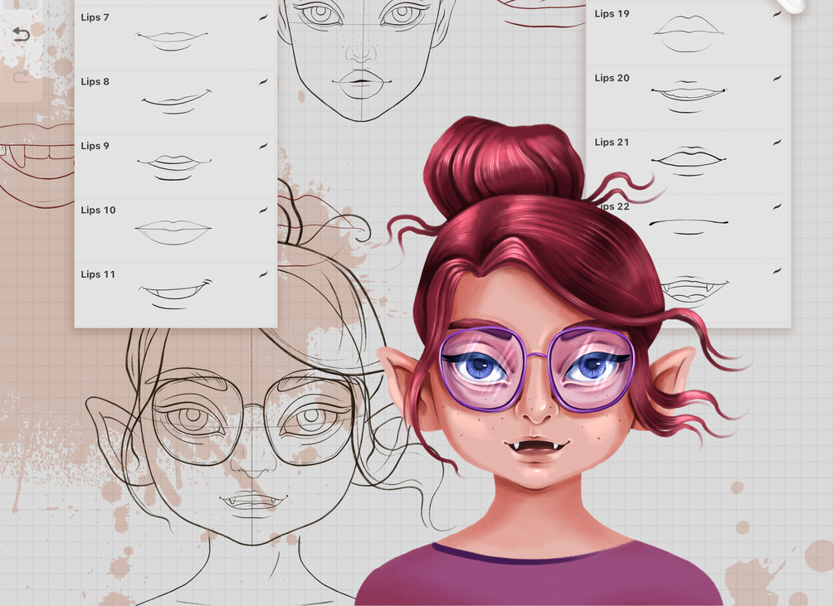Select the Lips 7 brush
This screenshot has width=834, height=606.
[176, 37]
